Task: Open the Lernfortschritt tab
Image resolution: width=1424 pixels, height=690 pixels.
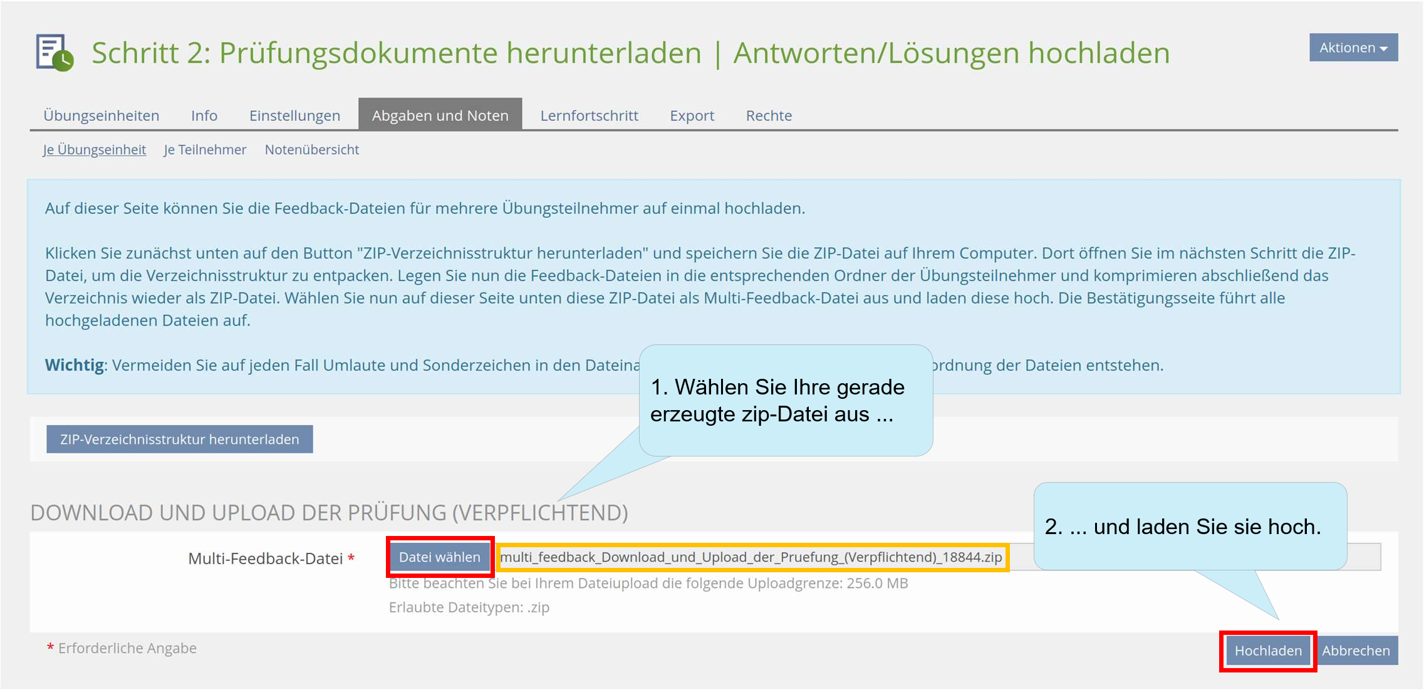Action: click(589, 115)
